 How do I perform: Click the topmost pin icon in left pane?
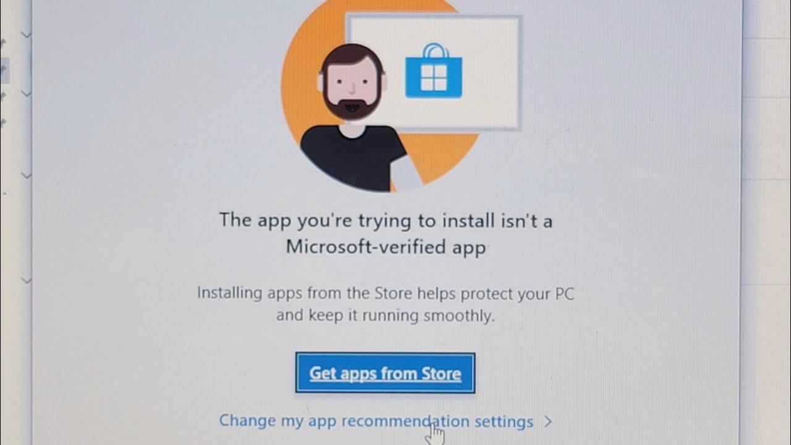[3, 42]
